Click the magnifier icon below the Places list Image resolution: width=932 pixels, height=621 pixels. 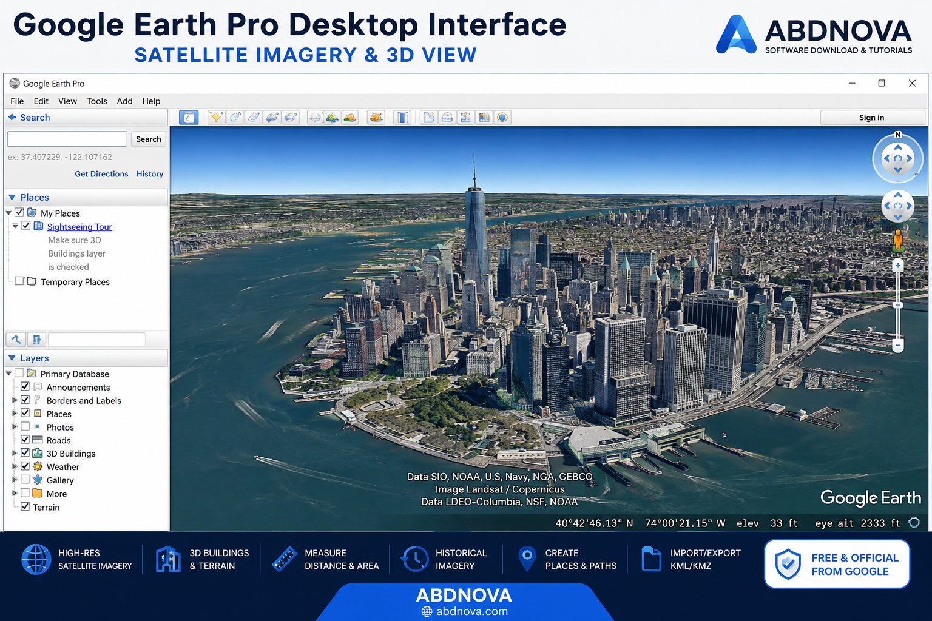point(16,340)
